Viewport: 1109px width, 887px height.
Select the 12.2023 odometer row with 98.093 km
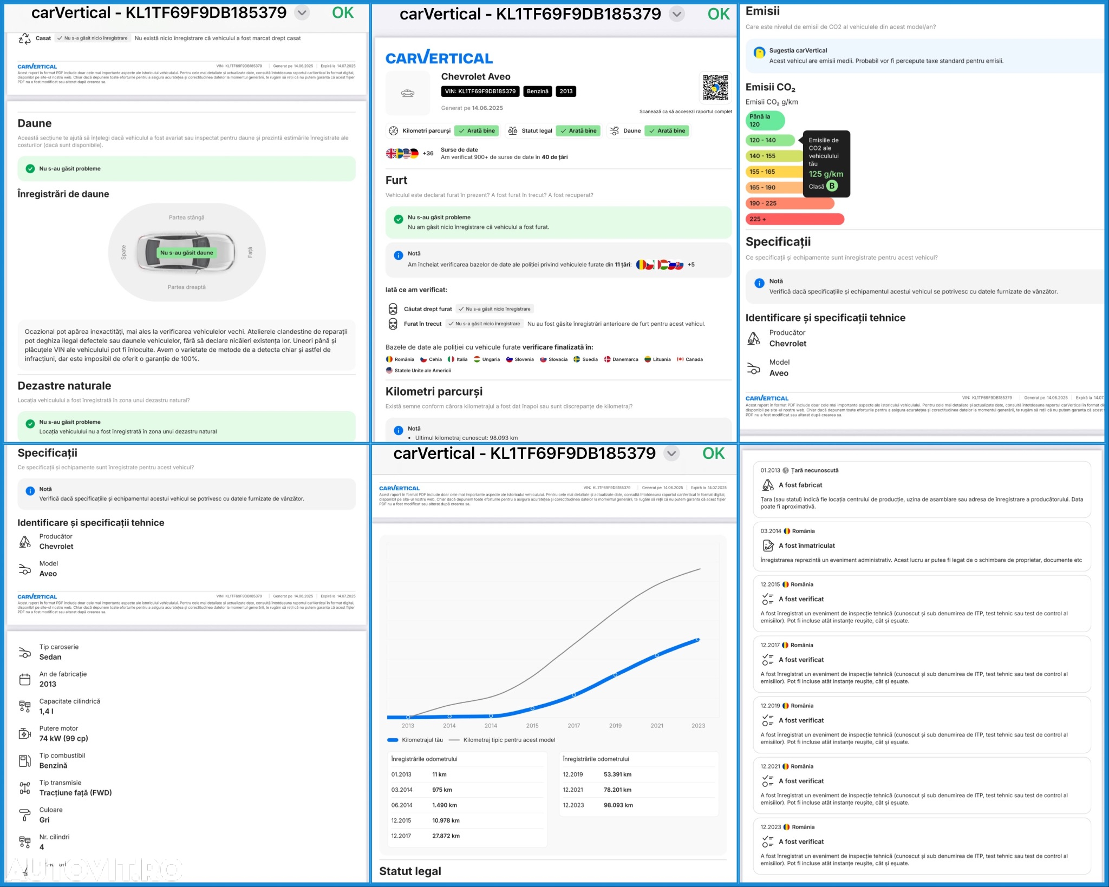pos(639,805)
